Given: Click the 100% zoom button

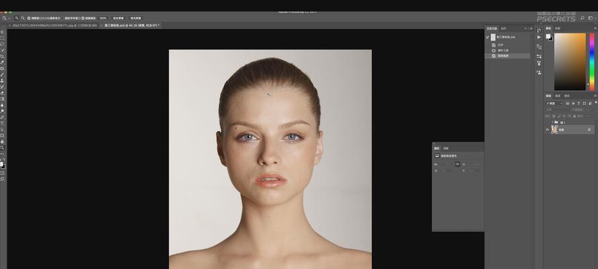Looking at the screenshot, I should tap(103, 18).
